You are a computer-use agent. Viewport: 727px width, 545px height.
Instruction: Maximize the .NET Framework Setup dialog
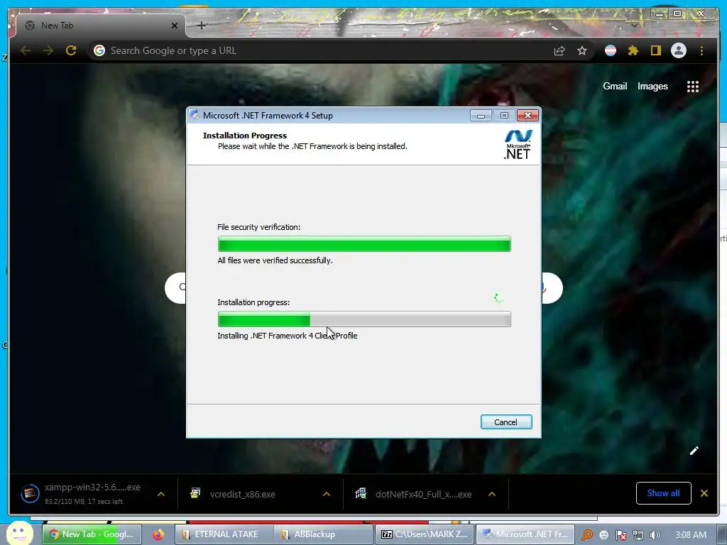[504, 116]
